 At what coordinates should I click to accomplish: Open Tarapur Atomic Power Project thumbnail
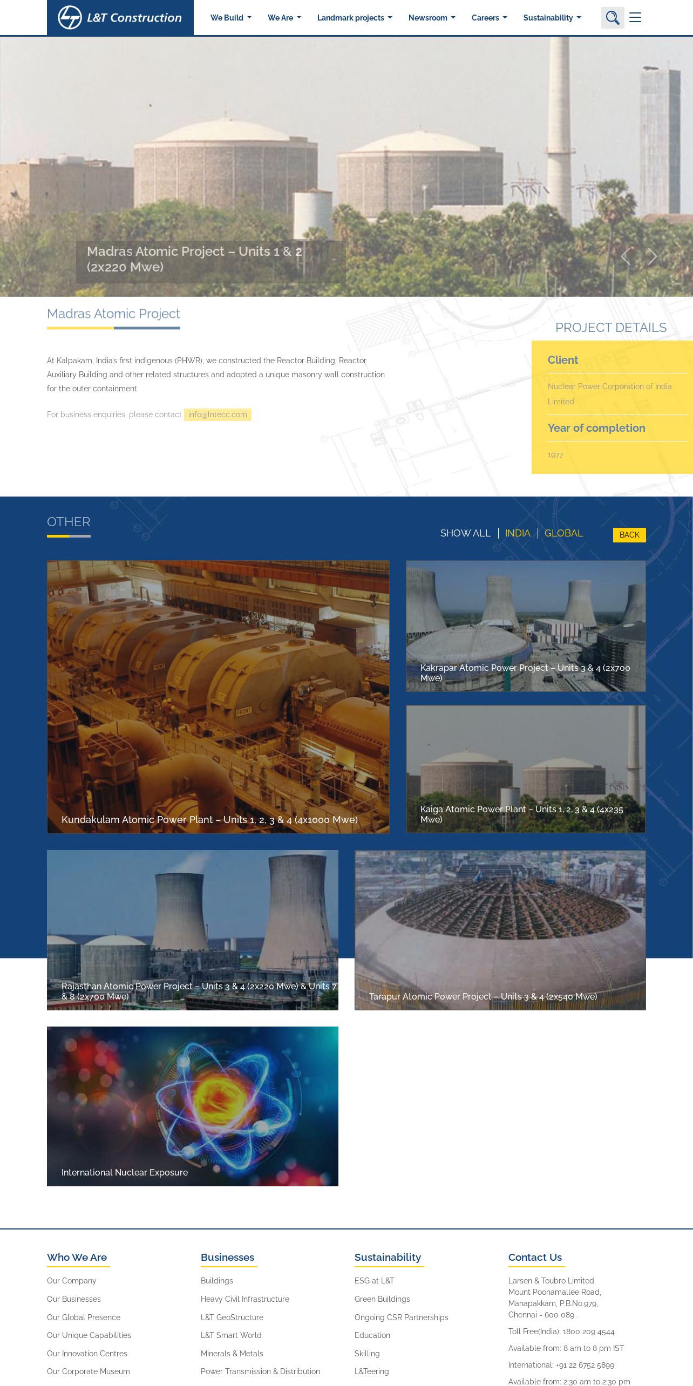(500, 930)
